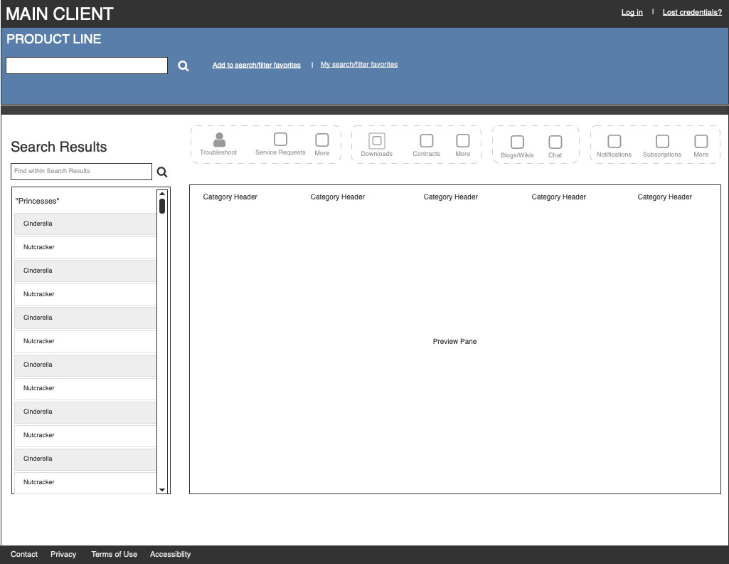Click the magnifier beside Find within Search Results
729x564 pixels.
(162, 172)
